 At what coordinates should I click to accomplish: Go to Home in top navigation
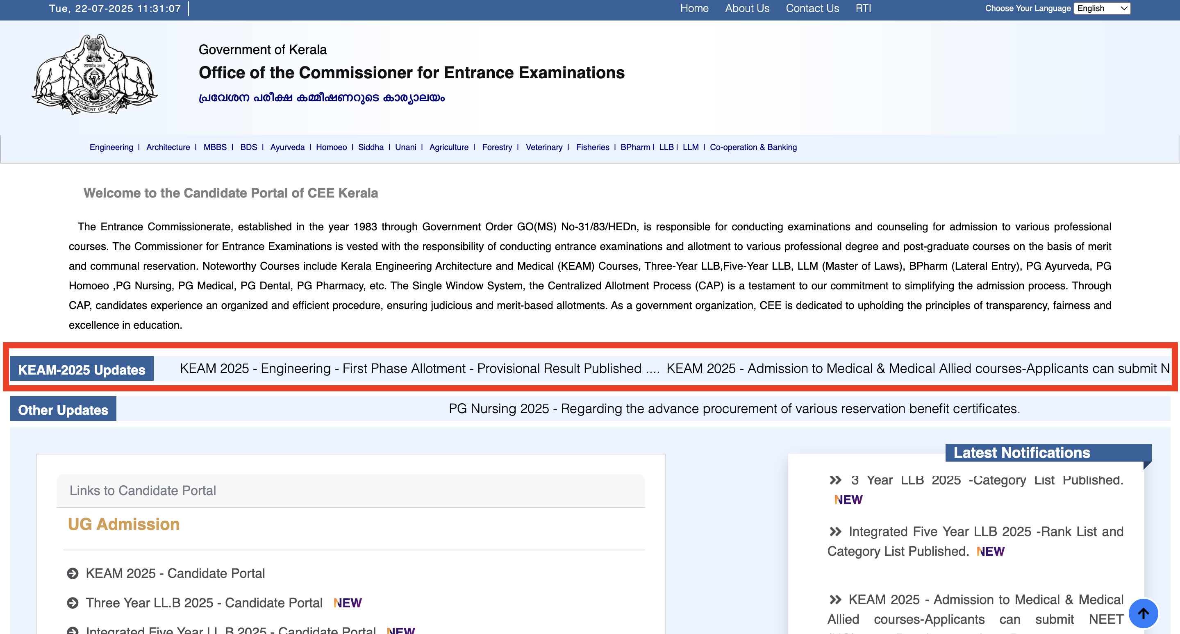(x=694, y=8)
